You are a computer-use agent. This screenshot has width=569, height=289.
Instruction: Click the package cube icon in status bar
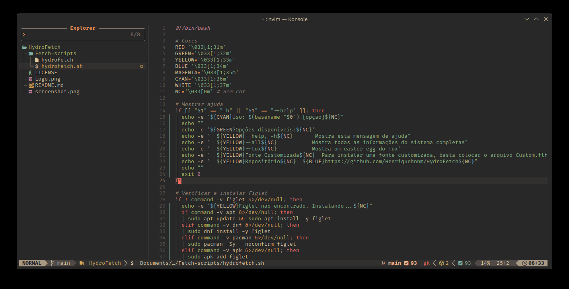441,263
